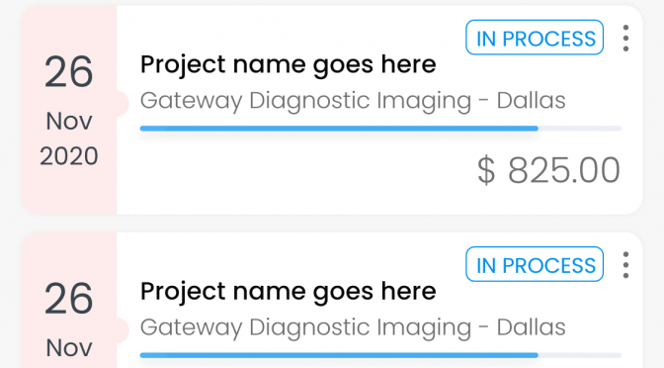This screenshot has height=368, width=664.
Task: Select 'Gateway Diagnostic Imaging - Dallas' on the bottom card
Action: click(353, 328)
